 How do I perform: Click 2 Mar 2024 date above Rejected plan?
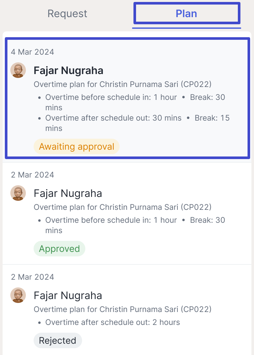pos(33,277)
